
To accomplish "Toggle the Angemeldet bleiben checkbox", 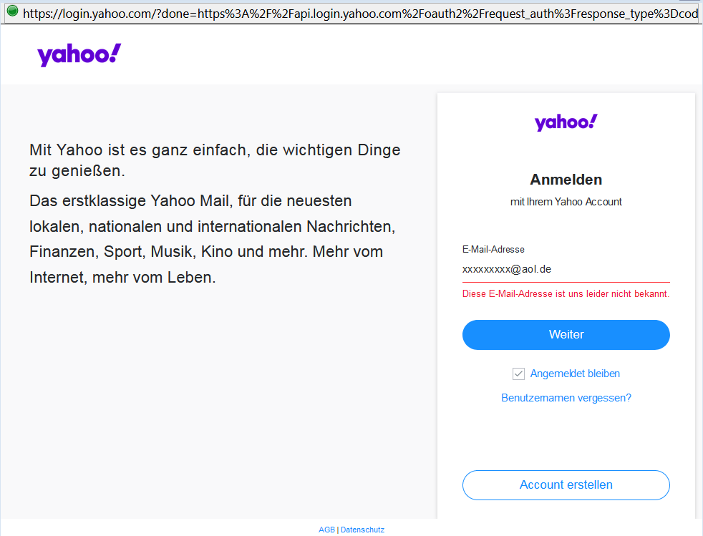I will (518, 374).
